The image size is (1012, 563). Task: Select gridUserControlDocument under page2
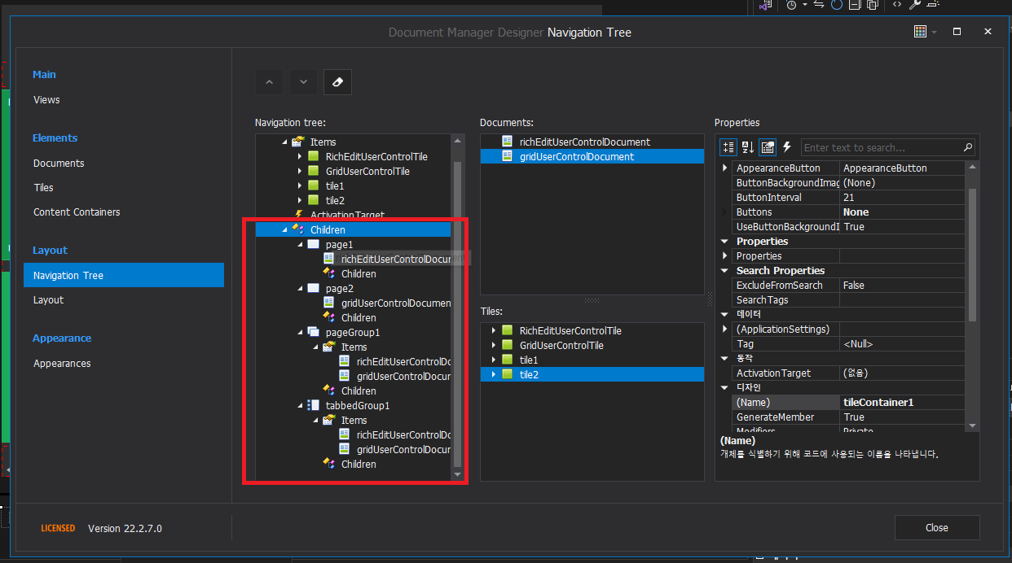click(x=396, y=303)
